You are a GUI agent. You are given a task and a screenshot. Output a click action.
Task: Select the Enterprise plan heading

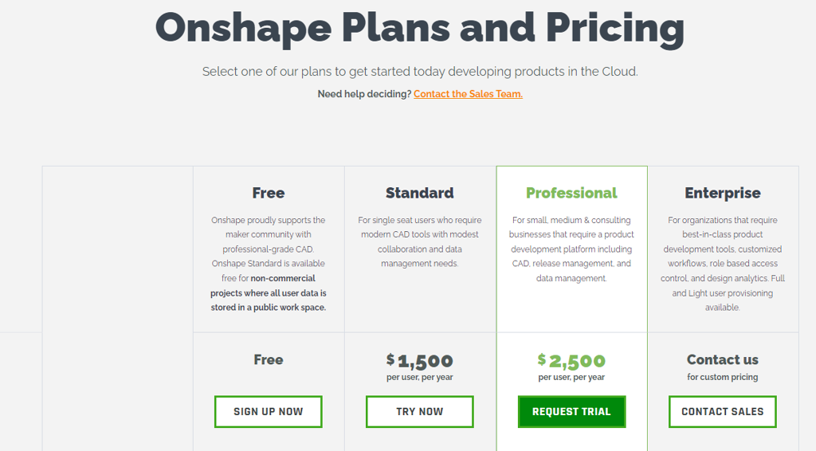click(722, 193)
